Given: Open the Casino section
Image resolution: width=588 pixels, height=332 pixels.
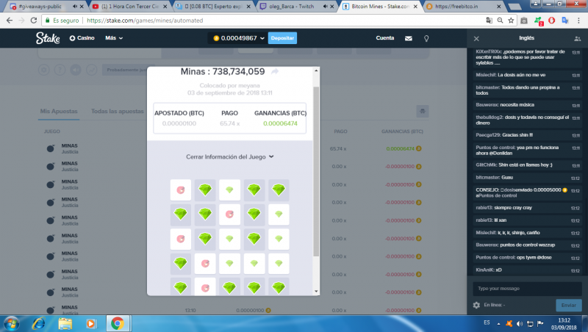Looking at the screenshot, I should [82, 38].
